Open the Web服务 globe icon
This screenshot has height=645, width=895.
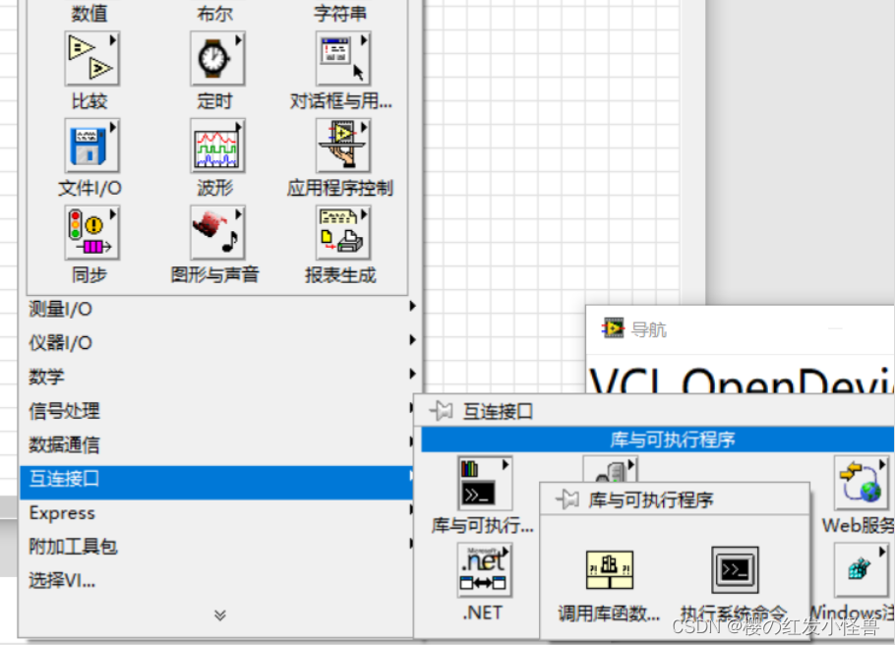[862, 483]
